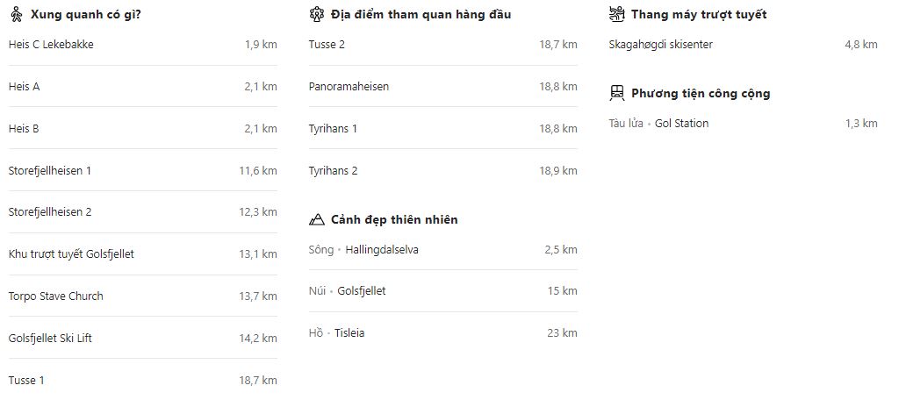Click the Golsfjellet mountain entry
906x414 pixels.
pos(362,291)
